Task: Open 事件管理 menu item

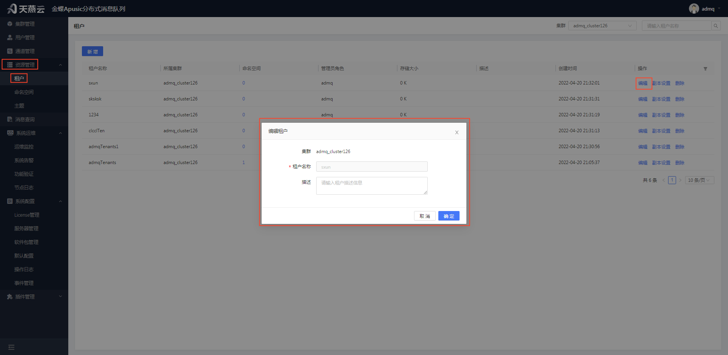Action: (24, 283)
